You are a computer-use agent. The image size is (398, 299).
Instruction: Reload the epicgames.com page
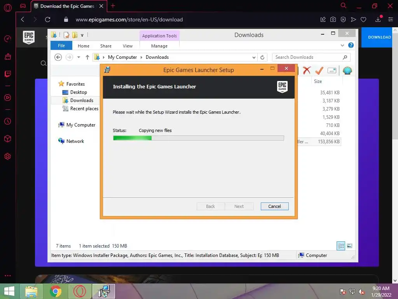click(x=47, y=19)
